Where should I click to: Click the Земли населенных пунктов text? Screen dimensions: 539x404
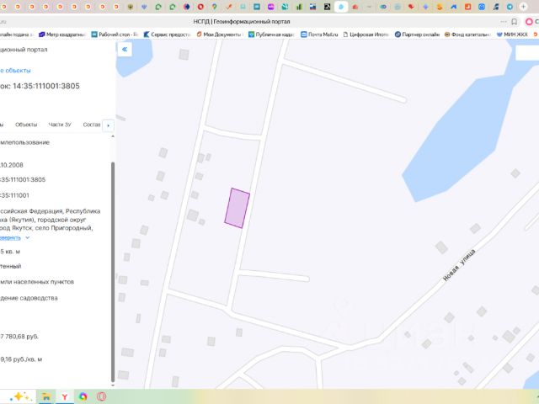[x=37, y=282]
